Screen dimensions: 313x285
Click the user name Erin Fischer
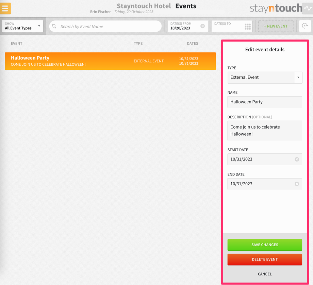pyautogui.click(x=100, y=12)
